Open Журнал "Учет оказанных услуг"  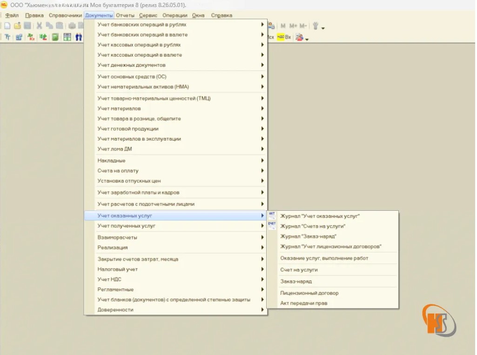point(333,216)
